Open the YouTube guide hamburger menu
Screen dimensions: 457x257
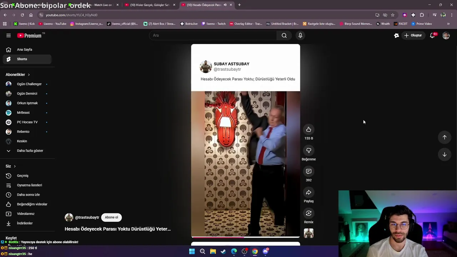[9, 35]
